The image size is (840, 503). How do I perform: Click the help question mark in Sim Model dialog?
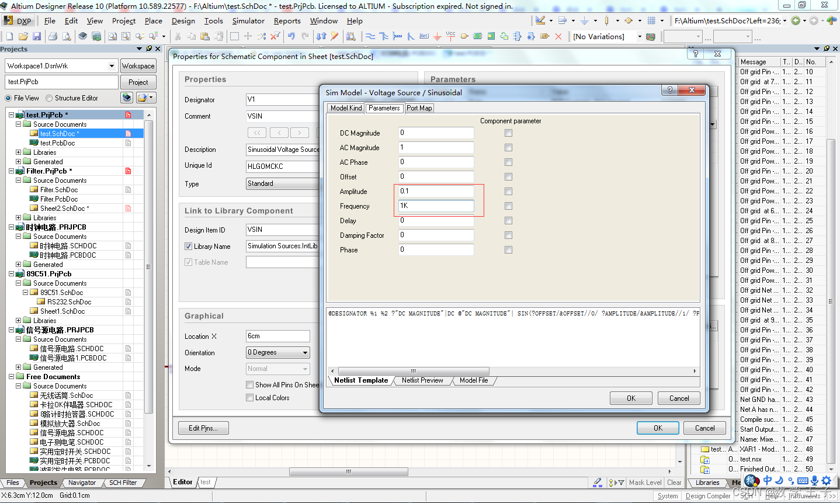coord(669,90)
